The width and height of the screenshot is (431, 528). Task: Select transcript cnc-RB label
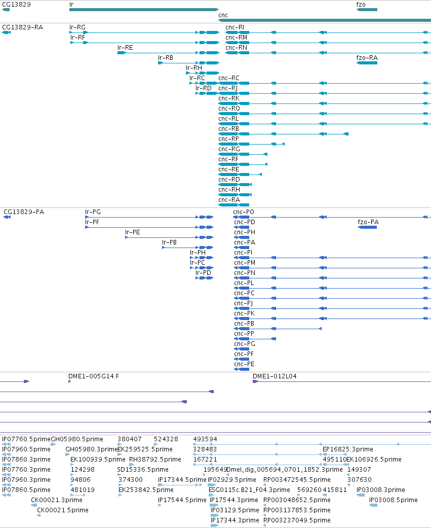click(x=228, y=128)
